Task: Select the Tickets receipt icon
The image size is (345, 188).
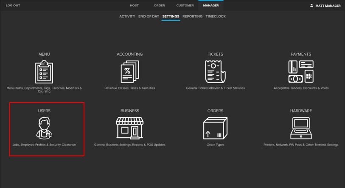Action: tap(215, 71)
